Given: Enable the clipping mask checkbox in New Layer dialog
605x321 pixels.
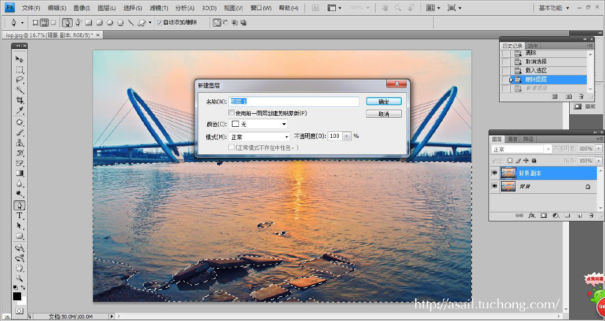Looking at the screenshot, I should click(x=231, y=111).
